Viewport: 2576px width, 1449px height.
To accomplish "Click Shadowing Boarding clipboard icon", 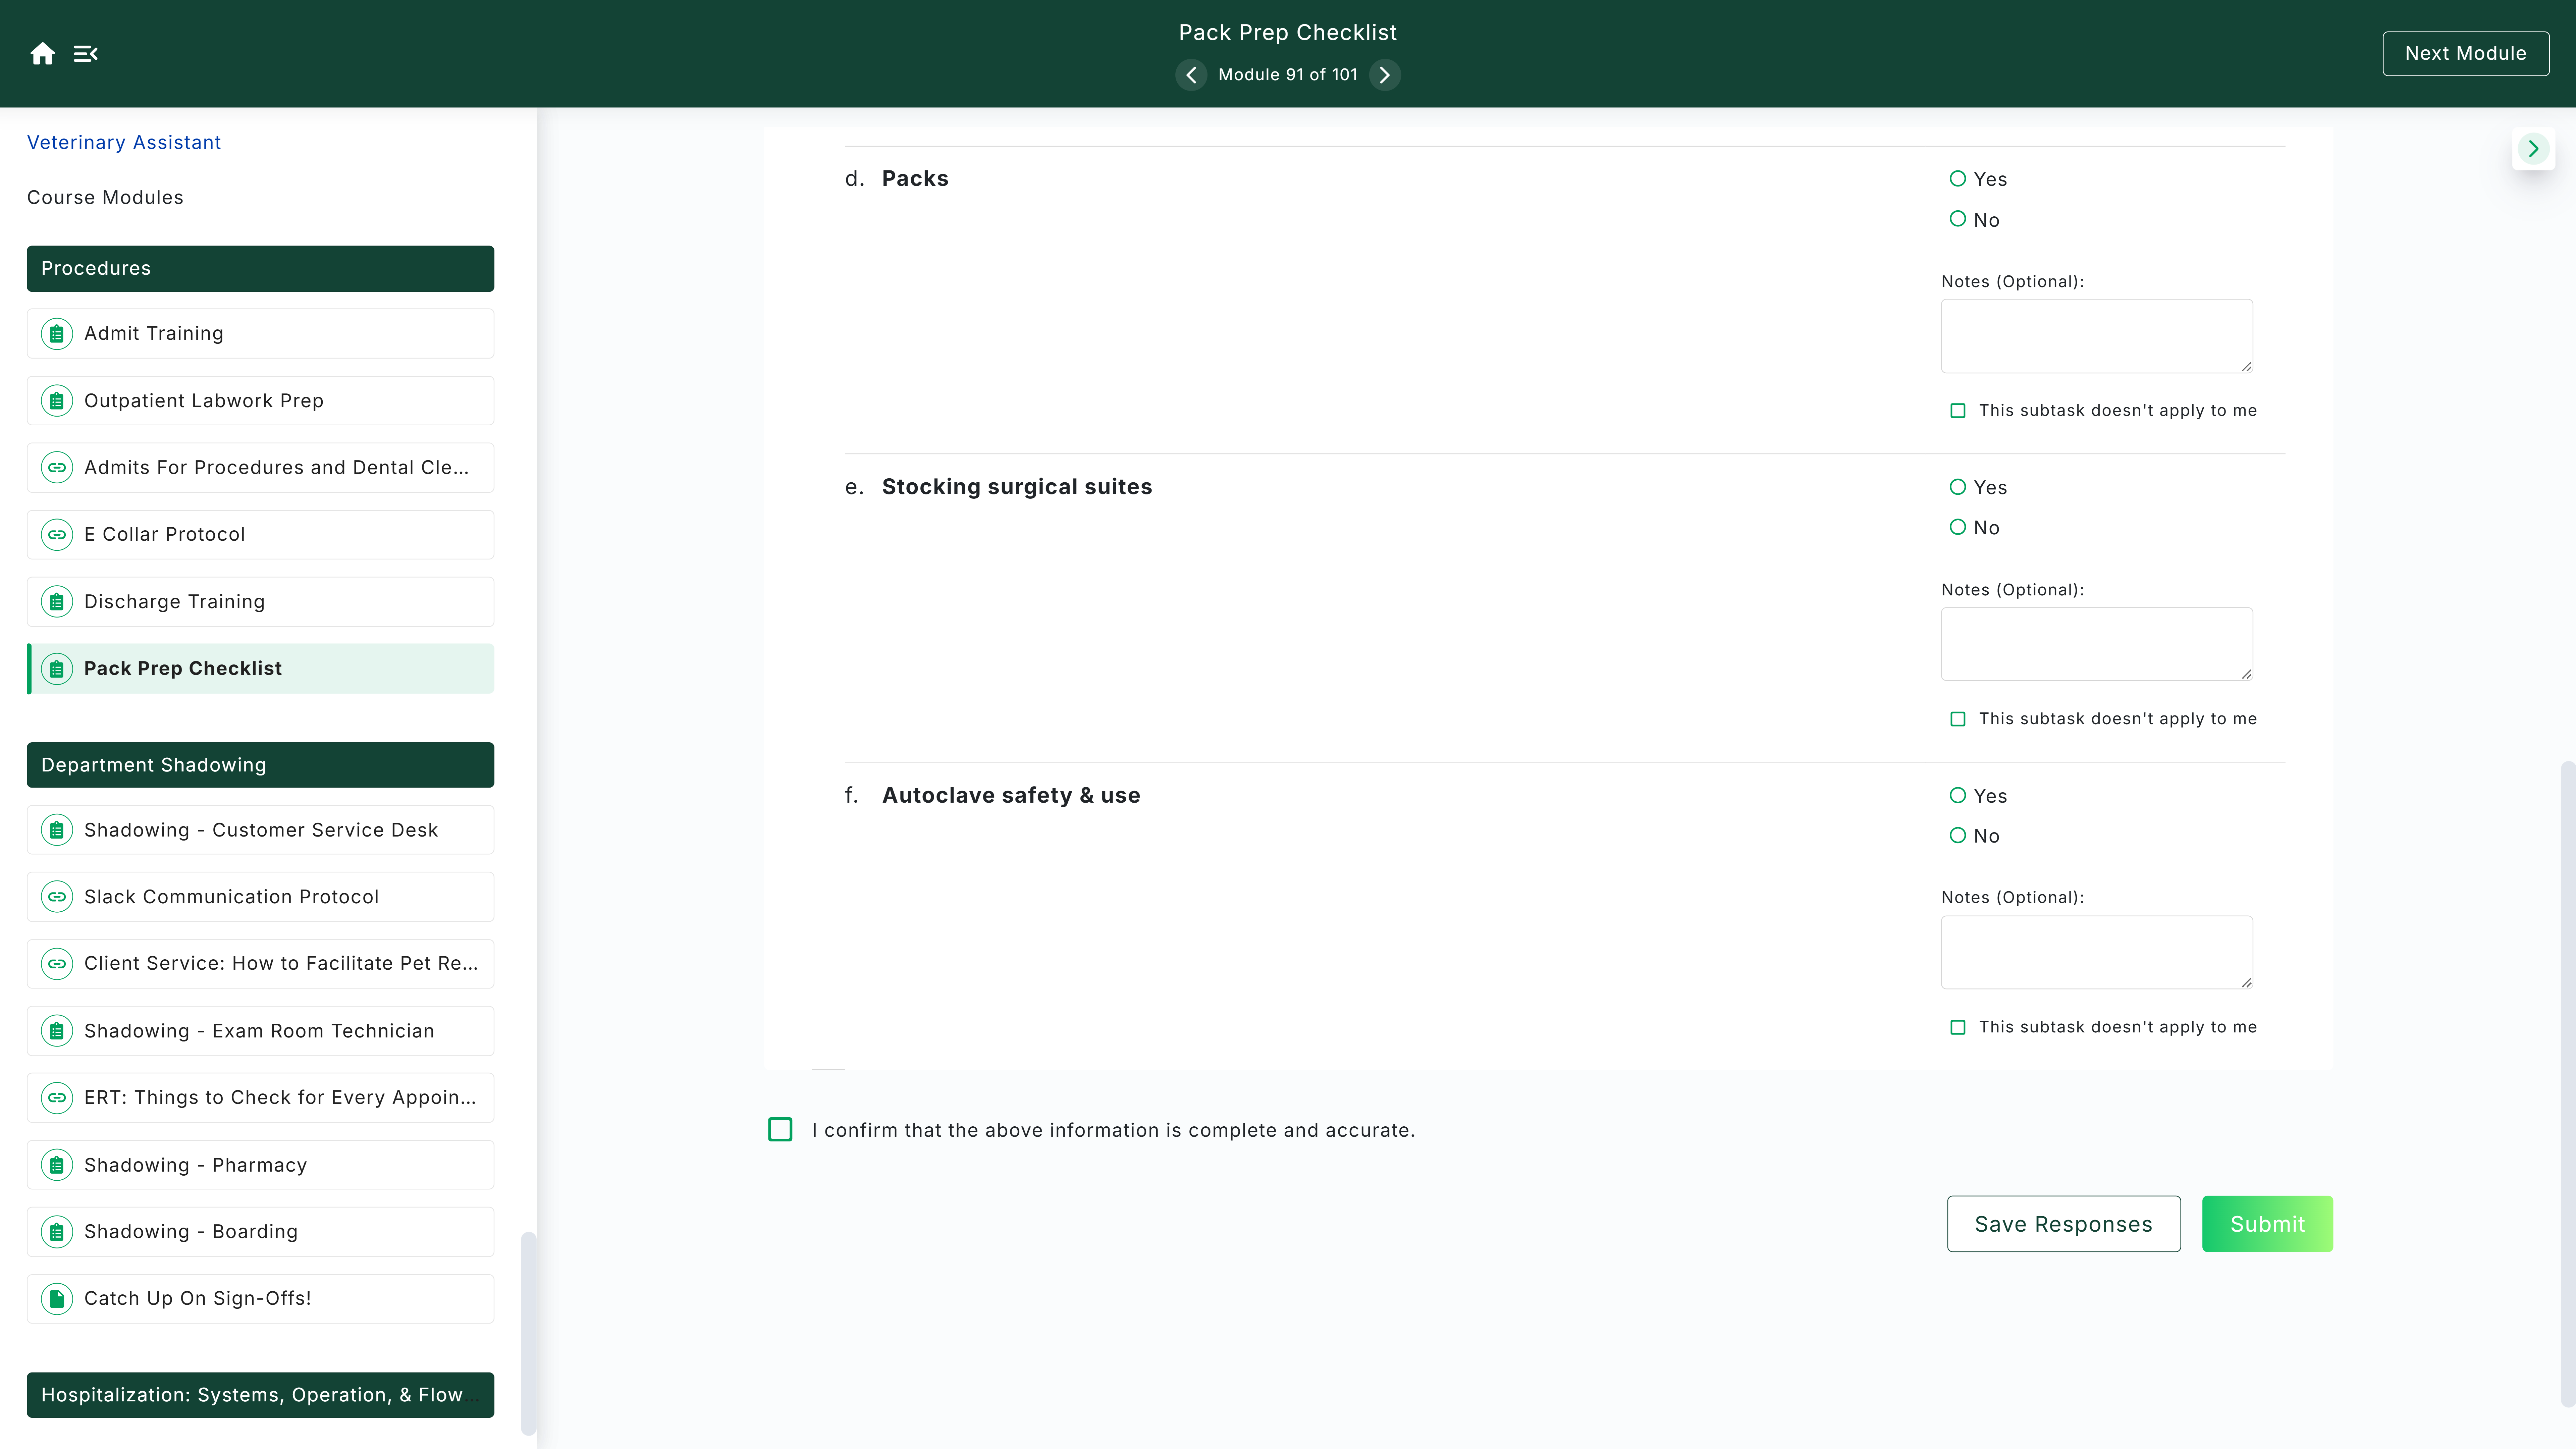I will pos(57,1232).
